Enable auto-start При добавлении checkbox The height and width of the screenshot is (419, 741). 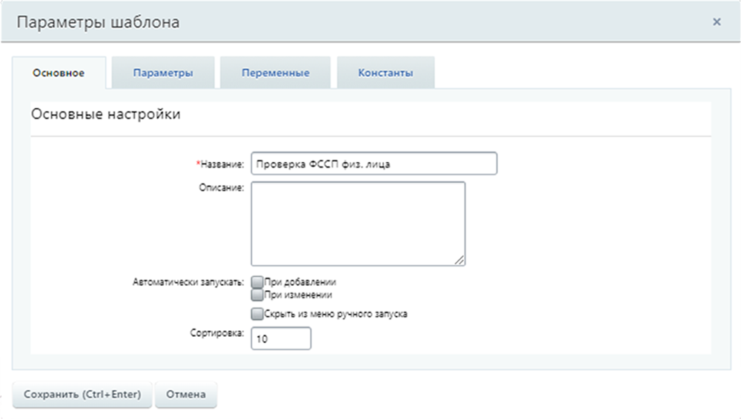(x=257, y=282)
